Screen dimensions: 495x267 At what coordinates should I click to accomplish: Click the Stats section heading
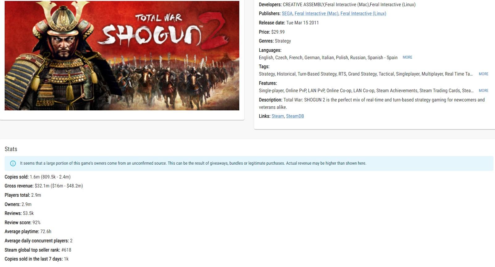point(11,149)
